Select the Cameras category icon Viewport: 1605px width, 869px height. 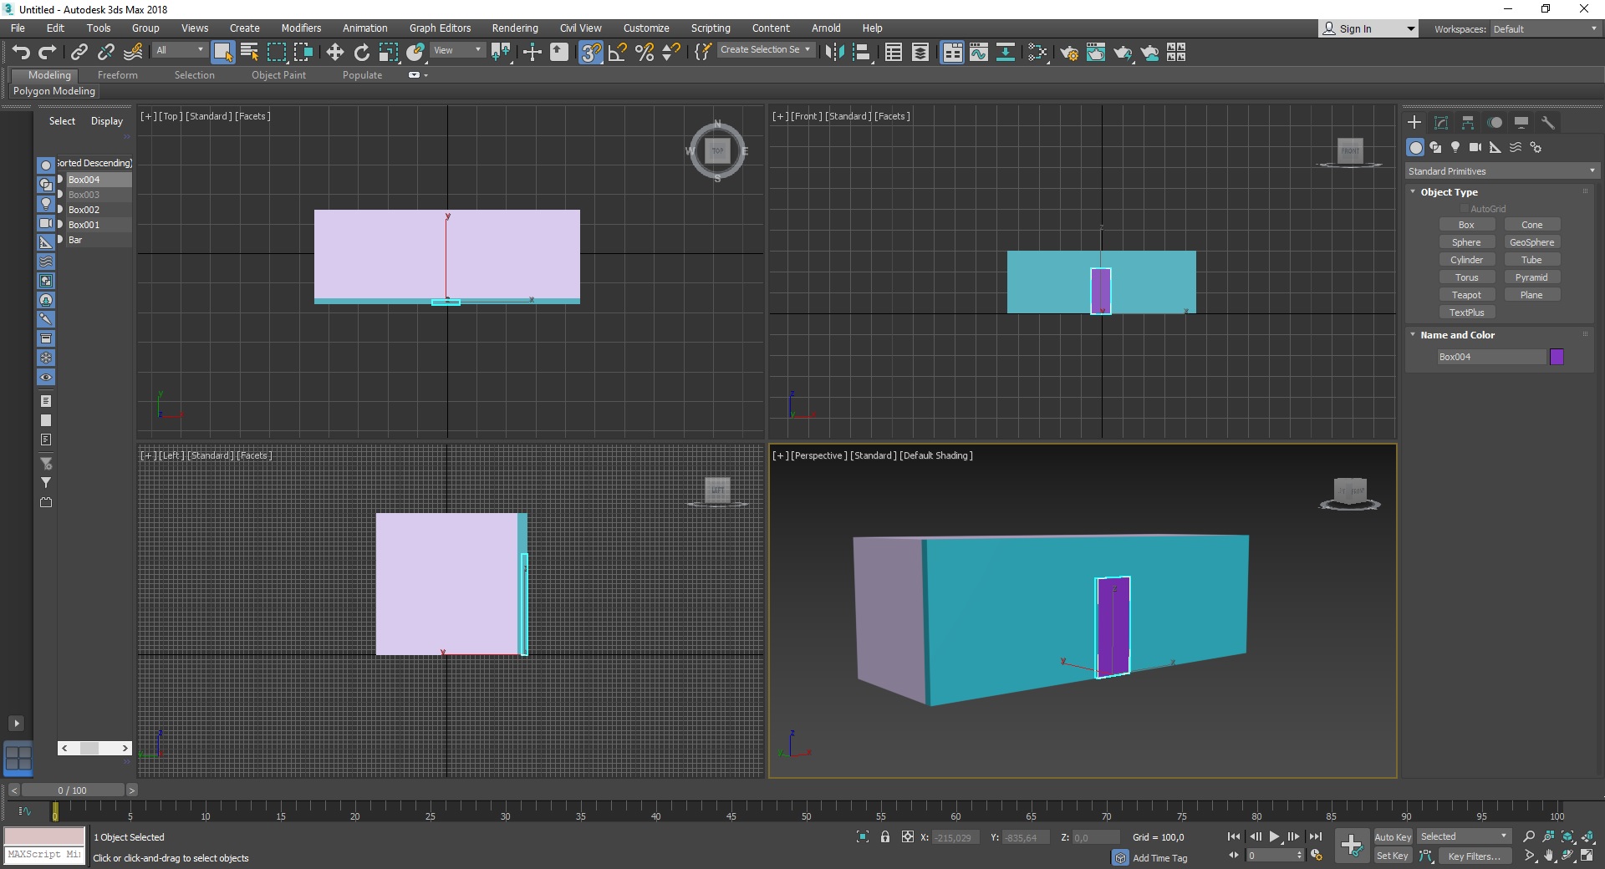(1475, 148)
